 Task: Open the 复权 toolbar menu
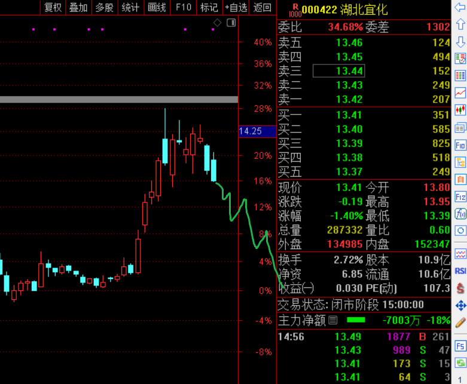click(53, 7)
